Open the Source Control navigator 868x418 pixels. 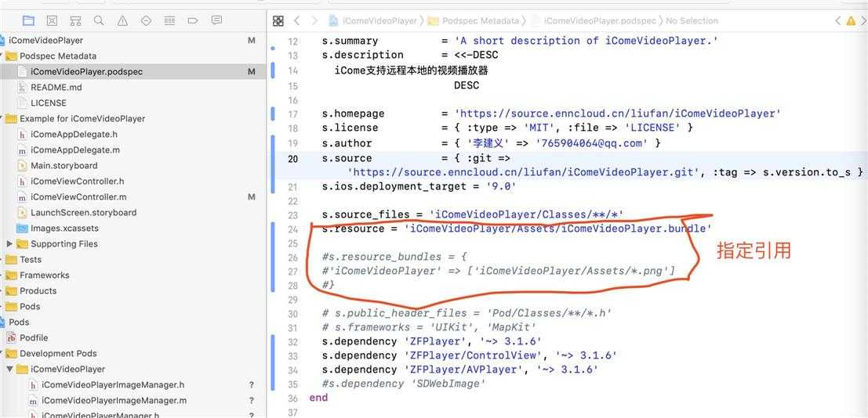pos(52,20)
